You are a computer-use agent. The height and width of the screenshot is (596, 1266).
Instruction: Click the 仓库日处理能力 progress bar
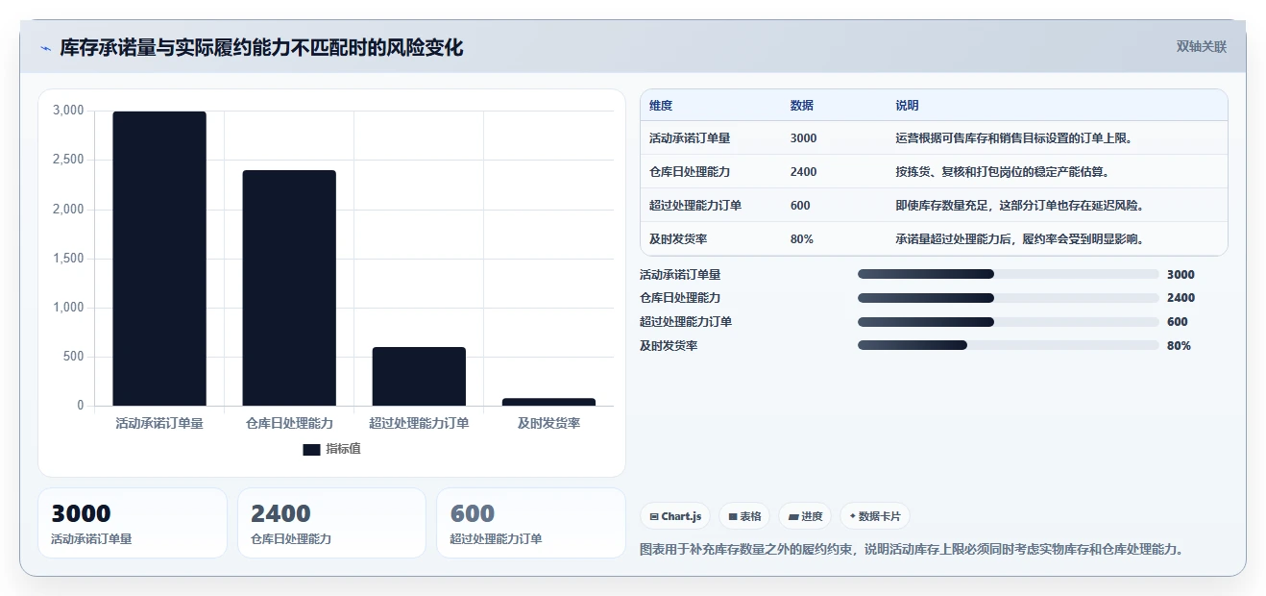[x=1008, y=298]
